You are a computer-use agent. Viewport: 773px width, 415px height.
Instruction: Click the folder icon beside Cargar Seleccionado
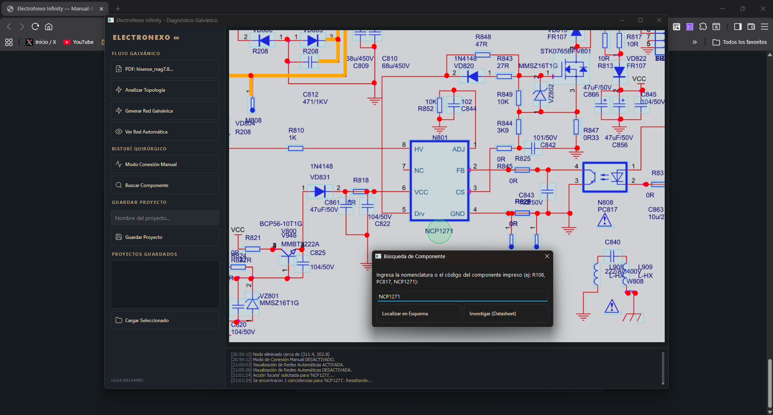pos(119,320)
